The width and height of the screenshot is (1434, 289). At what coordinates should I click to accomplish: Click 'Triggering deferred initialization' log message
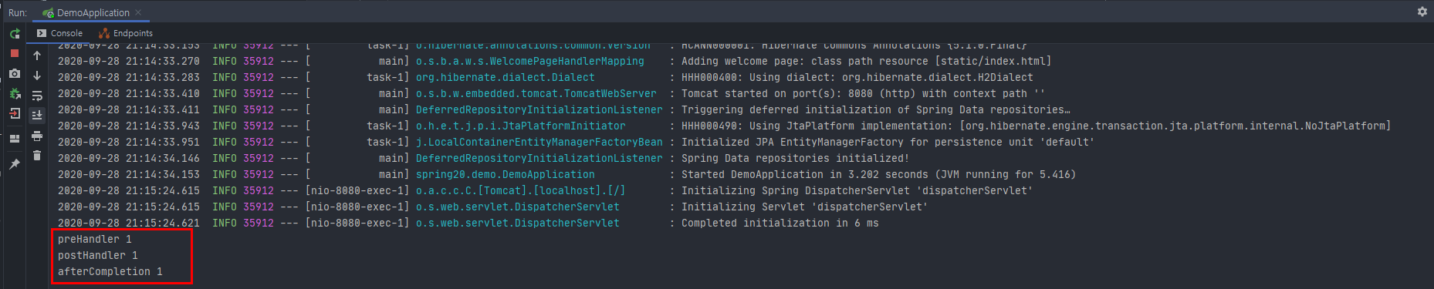875,109
